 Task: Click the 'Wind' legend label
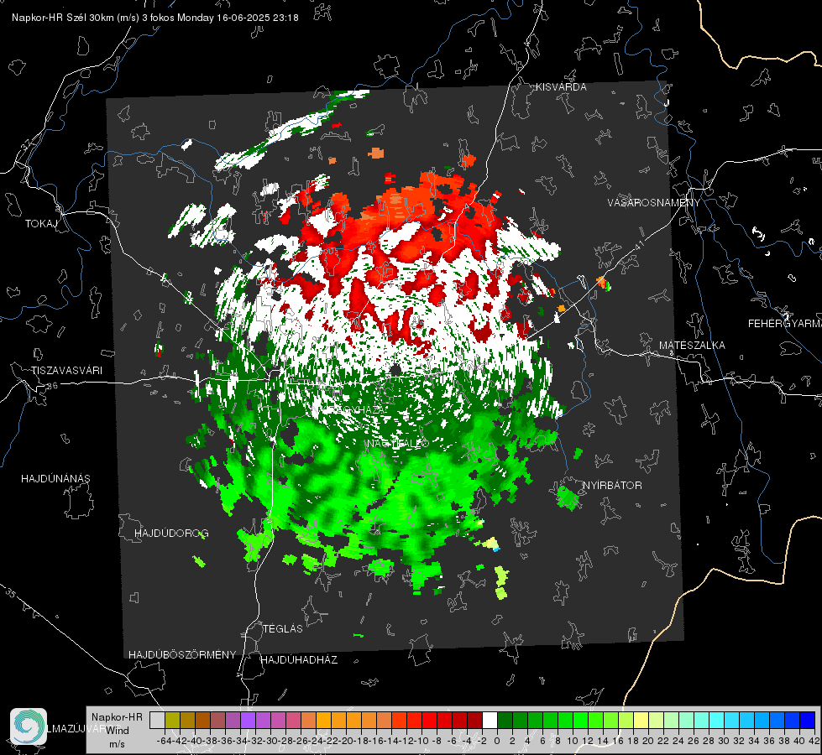(118, 731)
